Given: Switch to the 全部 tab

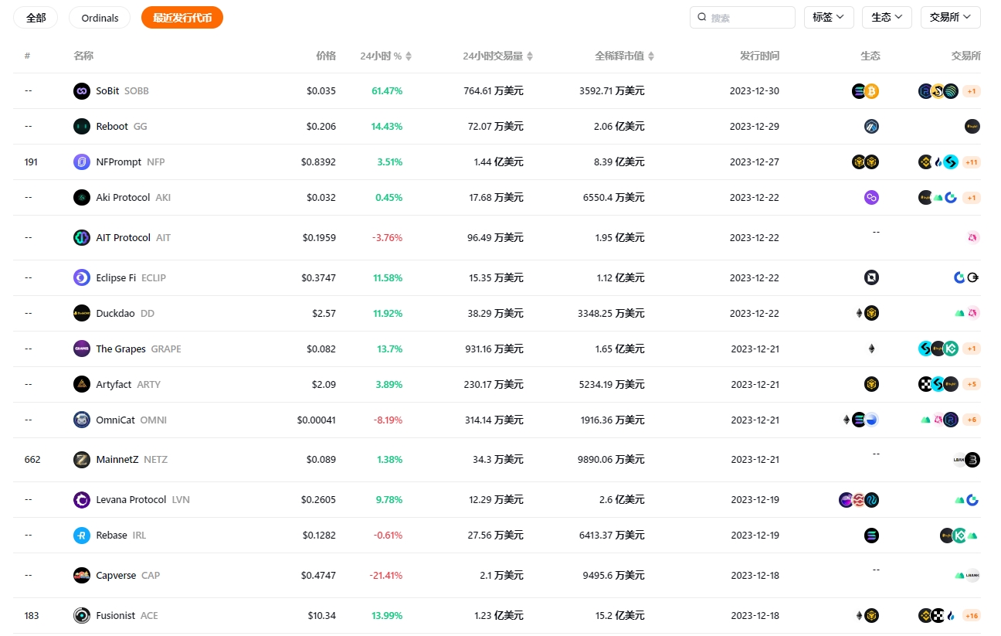Looking at the screenshot, I should click(x=36, y=18).
